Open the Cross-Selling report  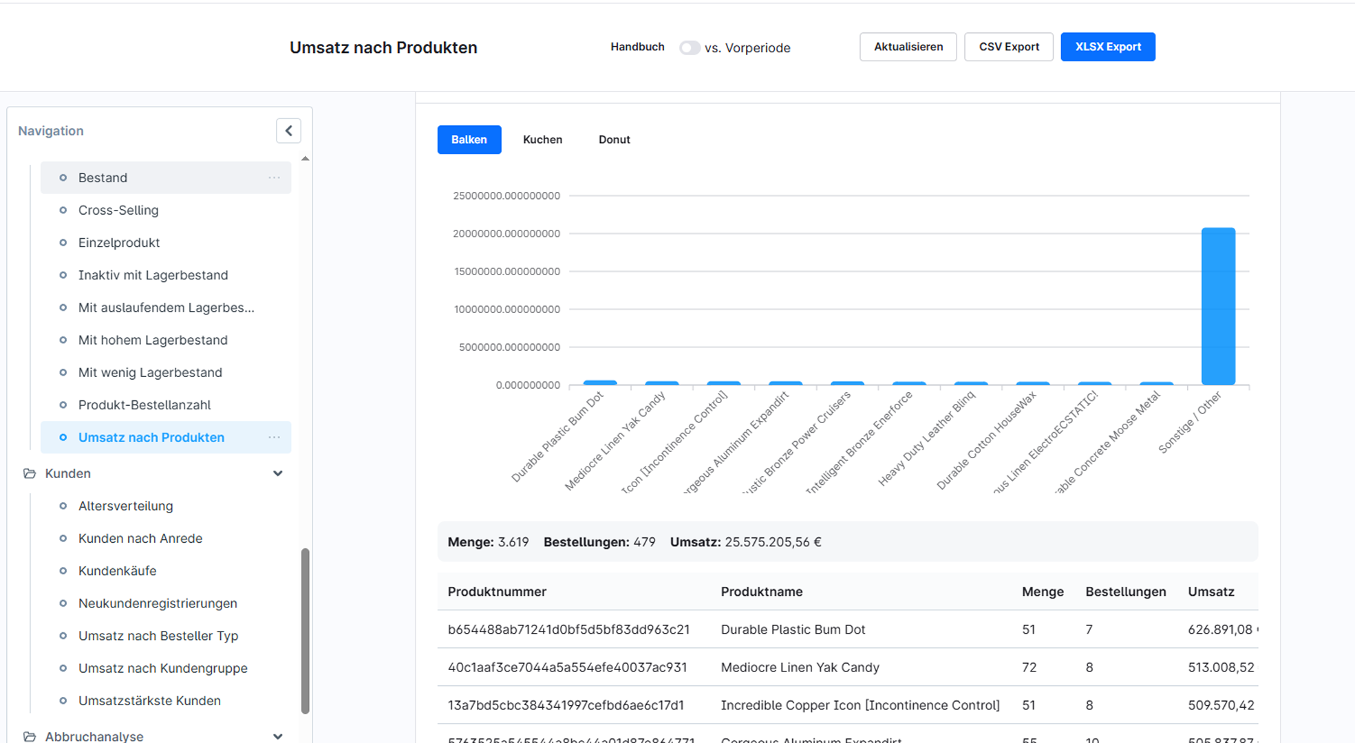[x=166, y=210]
